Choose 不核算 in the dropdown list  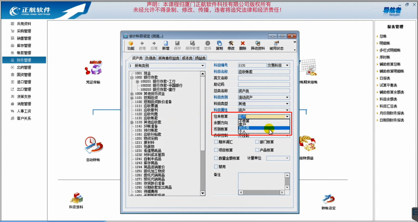point(263,121)
